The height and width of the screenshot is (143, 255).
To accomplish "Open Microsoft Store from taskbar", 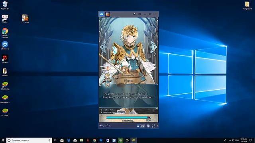I will pyautogui.click(x=62, y=140).
